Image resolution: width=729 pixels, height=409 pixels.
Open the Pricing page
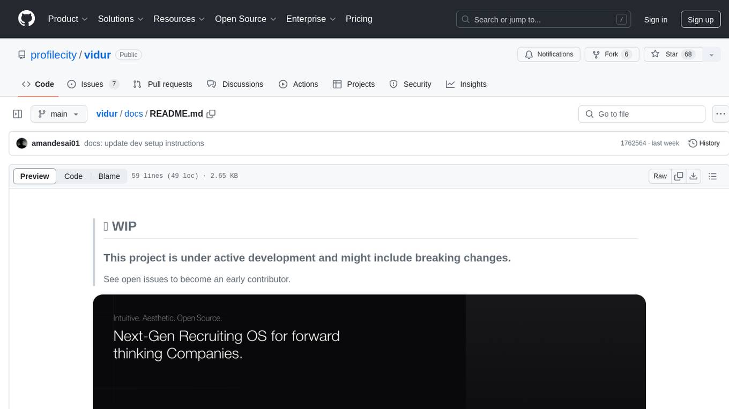click(359, 19)
